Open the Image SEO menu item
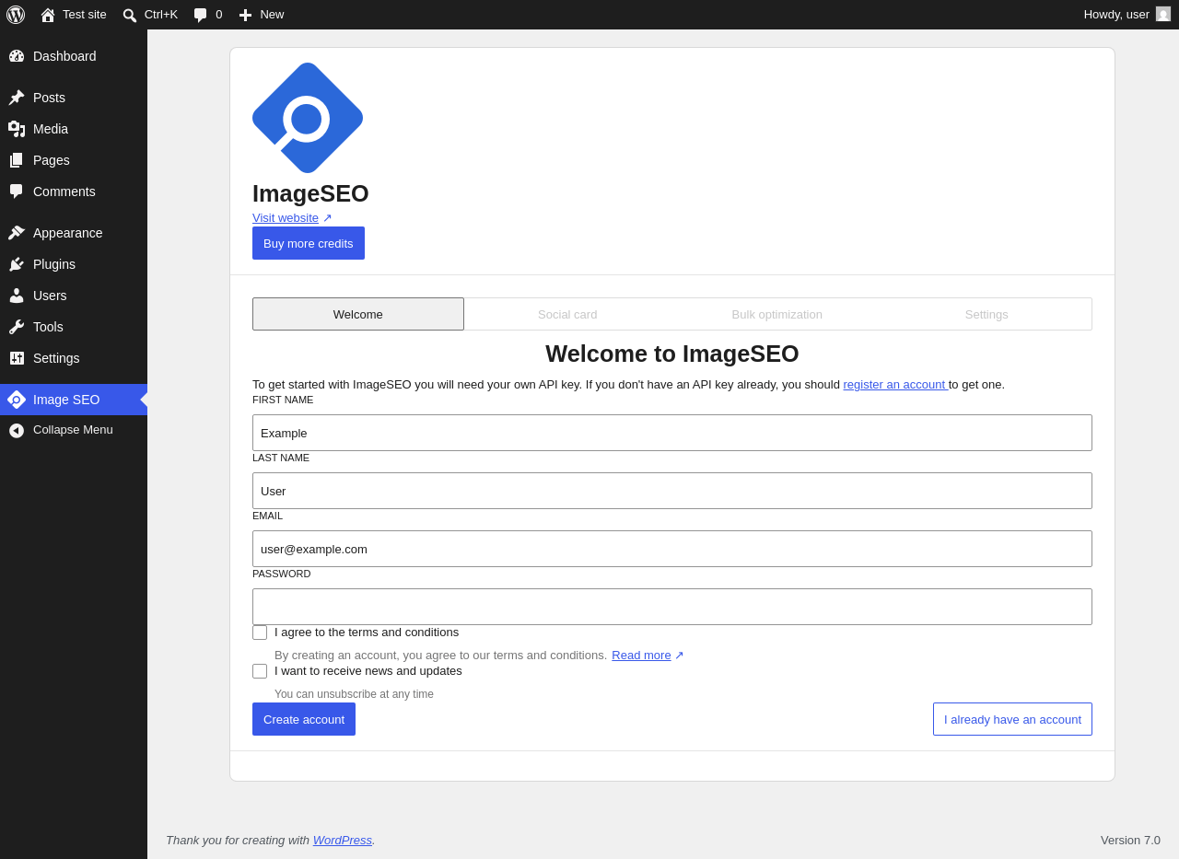The image size is (1179, 859). (x=74, y=400)
